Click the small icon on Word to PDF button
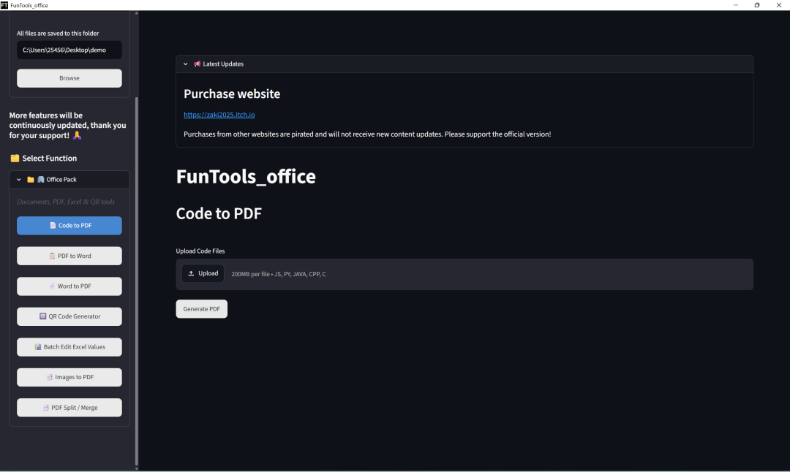790x472 pixels. [x=52, y=286]
